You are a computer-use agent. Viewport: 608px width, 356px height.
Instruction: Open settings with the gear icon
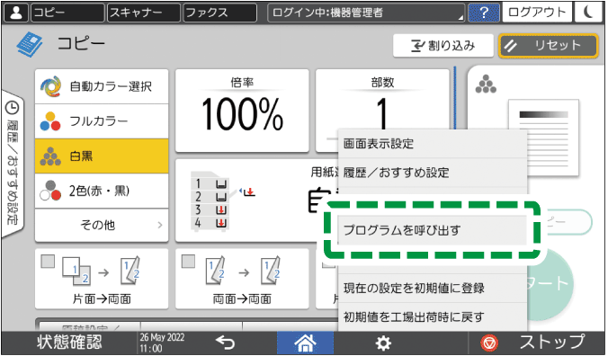tap(383, 343)
